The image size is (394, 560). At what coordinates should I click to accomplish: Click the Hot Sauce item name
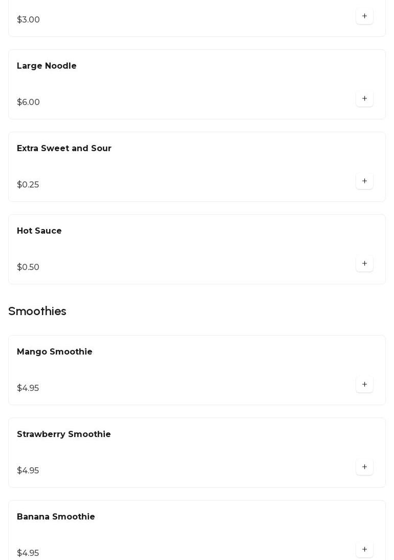coord(39,231)
